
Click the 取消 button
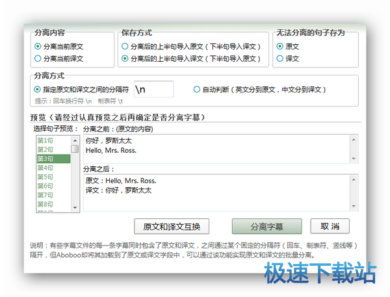(330, 226)
